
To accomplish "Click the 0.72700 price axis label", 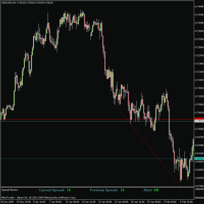I will [x=199, y=55].
